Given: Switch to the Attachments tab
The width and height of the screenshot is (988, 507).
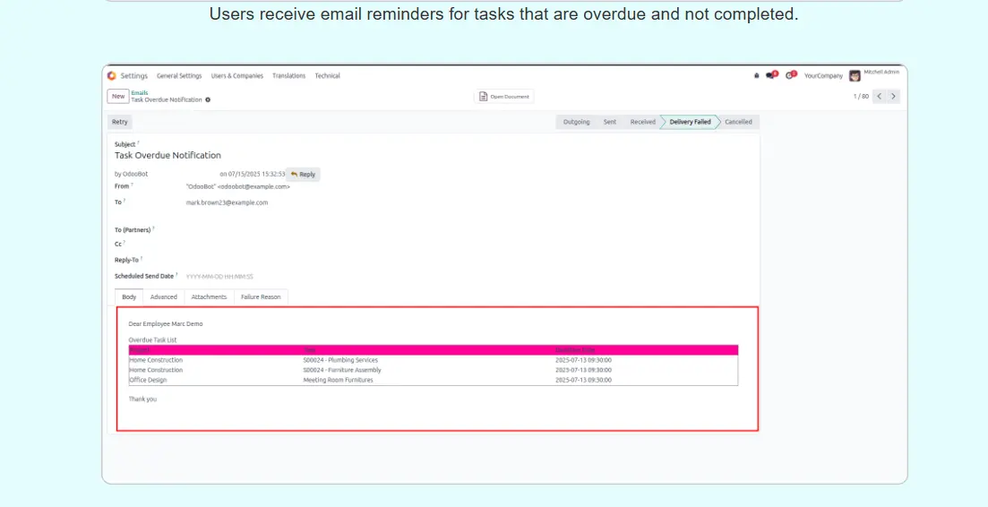Looking at the screenshot, I should point(209,297).
